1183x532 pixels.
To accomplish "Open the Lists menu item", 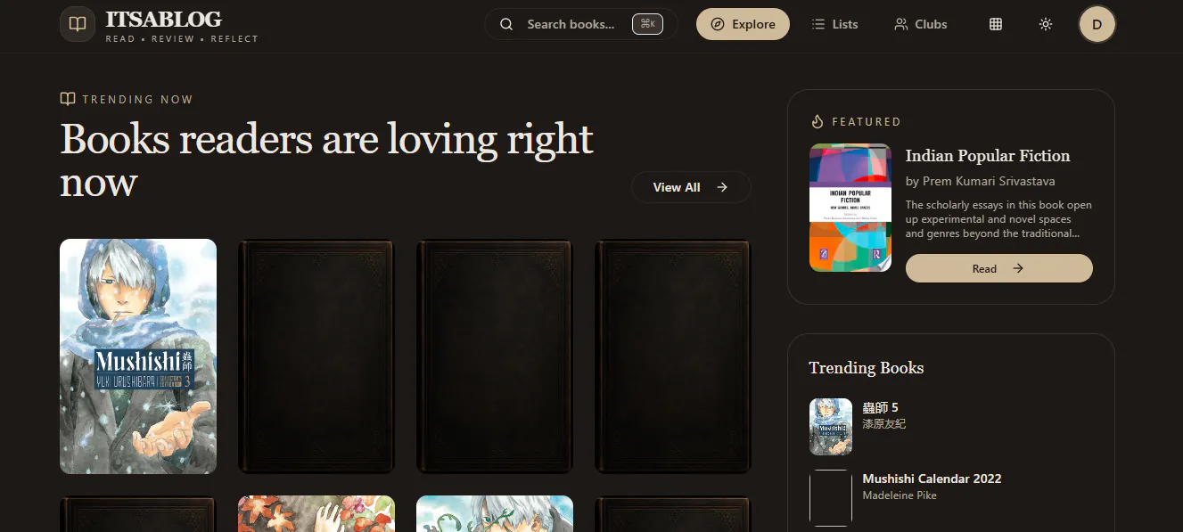I will pos(834,24).
